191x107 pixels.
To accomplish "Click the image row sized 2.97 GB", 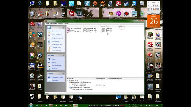I will tap(89, 30).
